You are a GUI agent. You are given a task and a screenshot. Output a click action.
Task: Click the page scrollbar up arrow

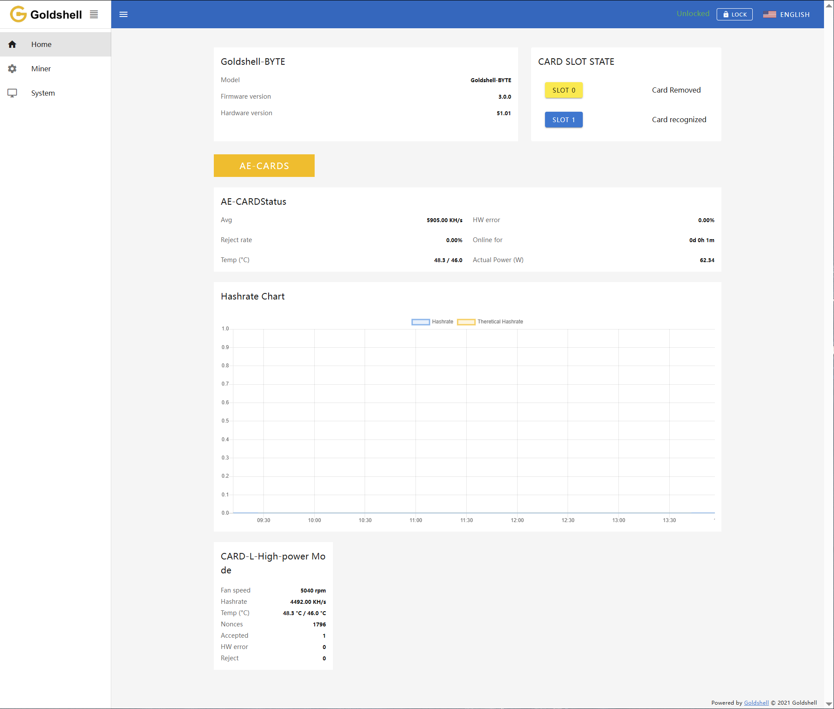(x=829, y=6)
